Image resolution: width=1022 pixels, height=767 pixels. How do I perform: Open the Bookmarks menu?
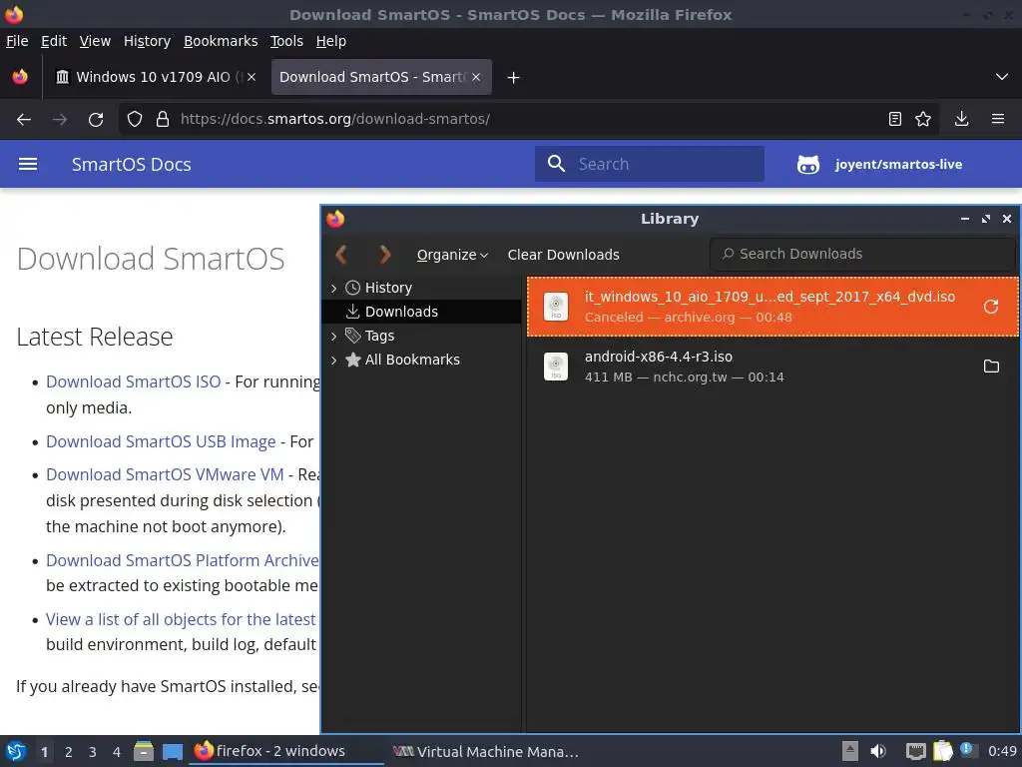click(x=221, y=41)
